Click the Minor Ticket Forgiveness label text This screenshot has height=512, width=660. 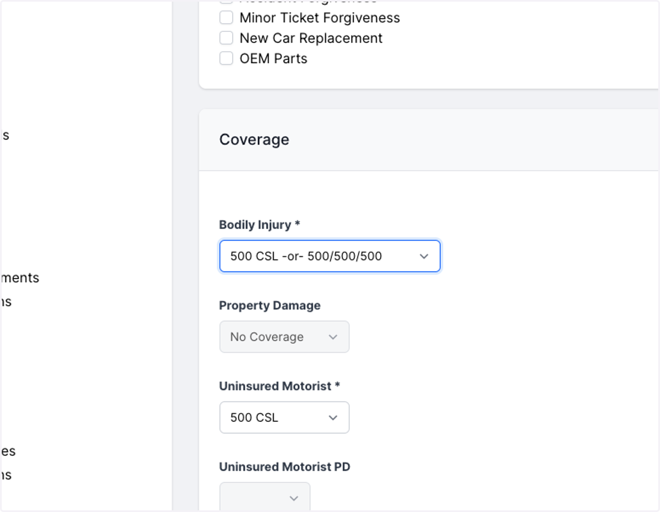(320, 18)
